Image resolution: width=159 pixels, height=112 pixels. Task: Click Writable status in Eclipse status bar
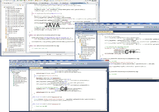click(49, 54)
